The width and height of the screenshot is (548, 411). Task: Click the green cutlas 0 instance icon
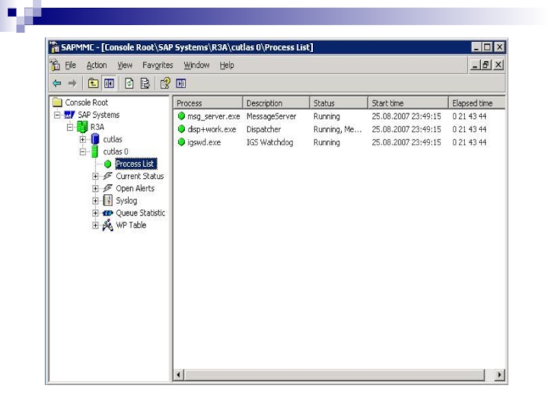(95, 151)
